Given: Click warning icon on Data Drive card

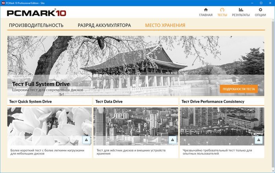Looking at the screenshot, I should click(x=172, y=140).
